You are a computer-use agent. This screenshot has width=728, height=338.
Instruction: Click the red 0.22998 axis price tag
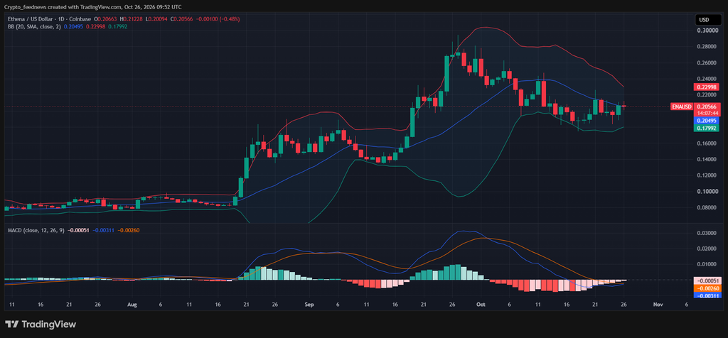coord(707,87)
